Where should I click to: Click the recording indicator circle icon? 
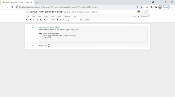pyautogui.click(x=153, y=2)
